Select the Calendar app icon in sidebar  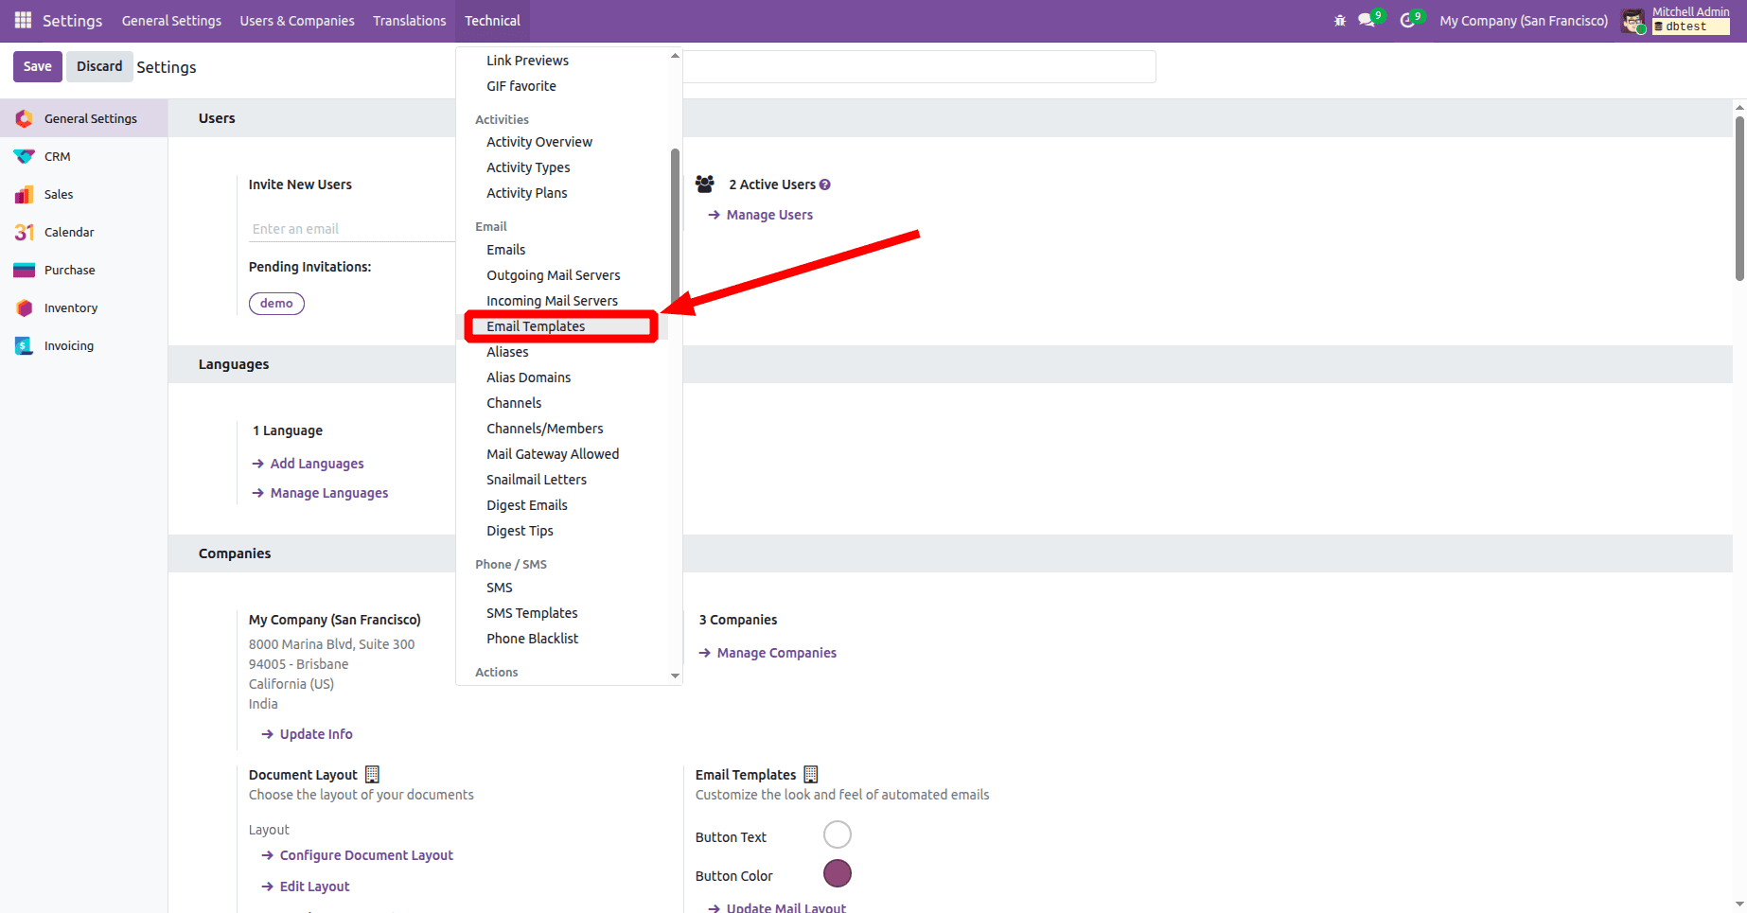coord(24,232)
